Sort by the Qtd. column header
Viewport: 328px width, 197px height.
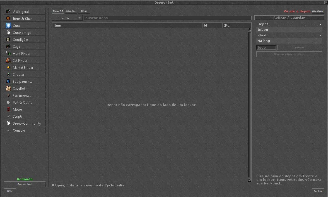(x=237, y=25)
